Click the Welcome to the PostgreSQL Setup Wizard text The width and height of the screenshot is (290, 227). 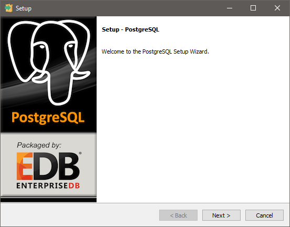155,51
